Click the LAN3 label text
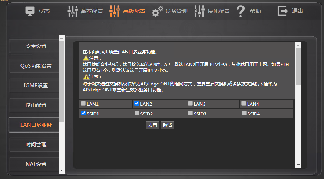The height and width of the screenshot is (179, 324). coord(199,104)
